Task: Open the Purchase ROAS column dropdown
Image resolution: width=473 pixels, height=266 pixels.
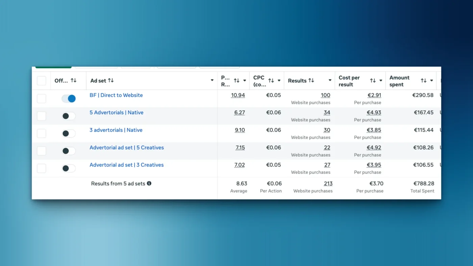Action: [245, 80]
